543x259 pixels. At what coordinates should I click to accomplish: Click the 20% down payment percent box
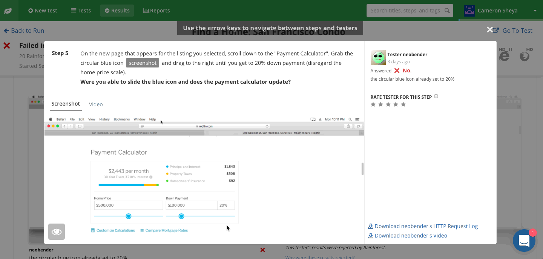(x=226, y=205)
